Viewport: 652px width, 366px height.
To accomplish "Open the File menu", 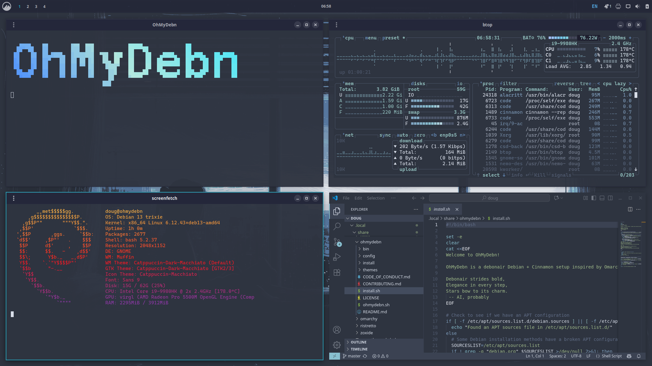I will click(346, 198).
